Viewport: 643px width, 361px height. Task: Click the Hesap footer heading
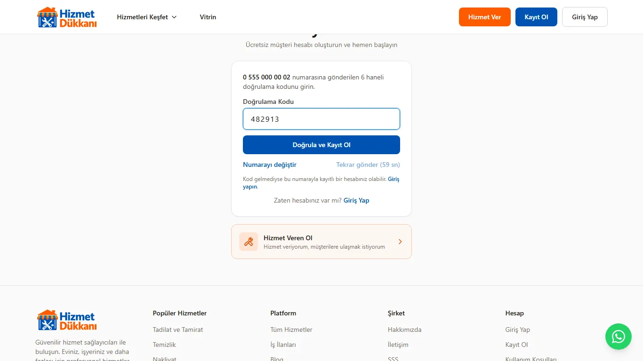(514, 313)
